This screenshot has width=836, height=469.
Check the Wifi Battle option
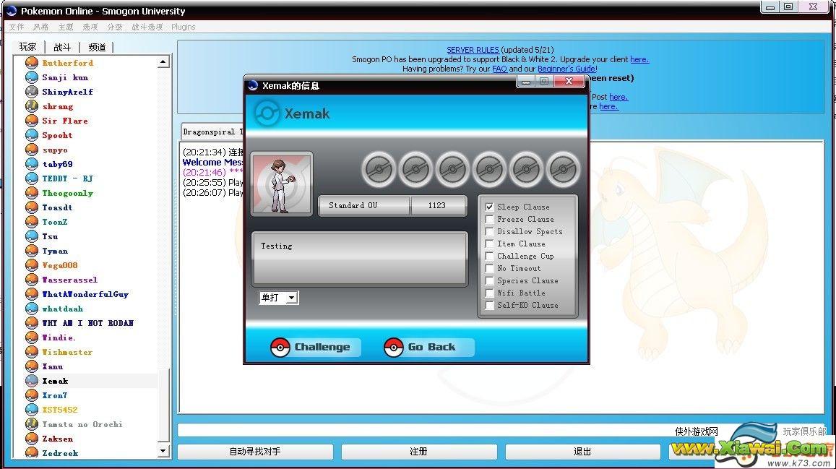click(x=489, y=293)
